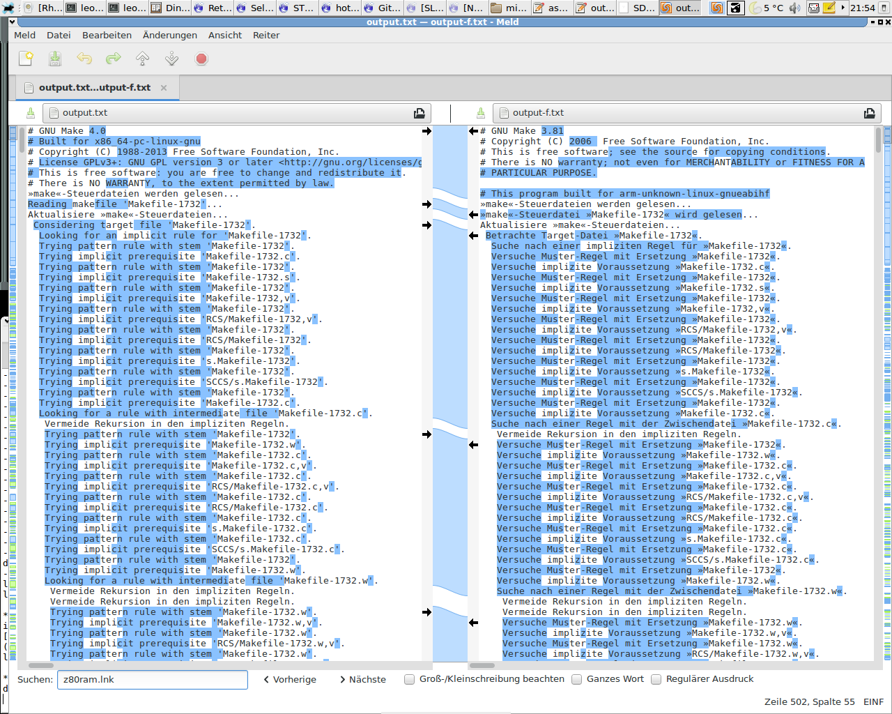Switch to '[N...' taskbar window

pyautogui.click(x=467, y=8)
